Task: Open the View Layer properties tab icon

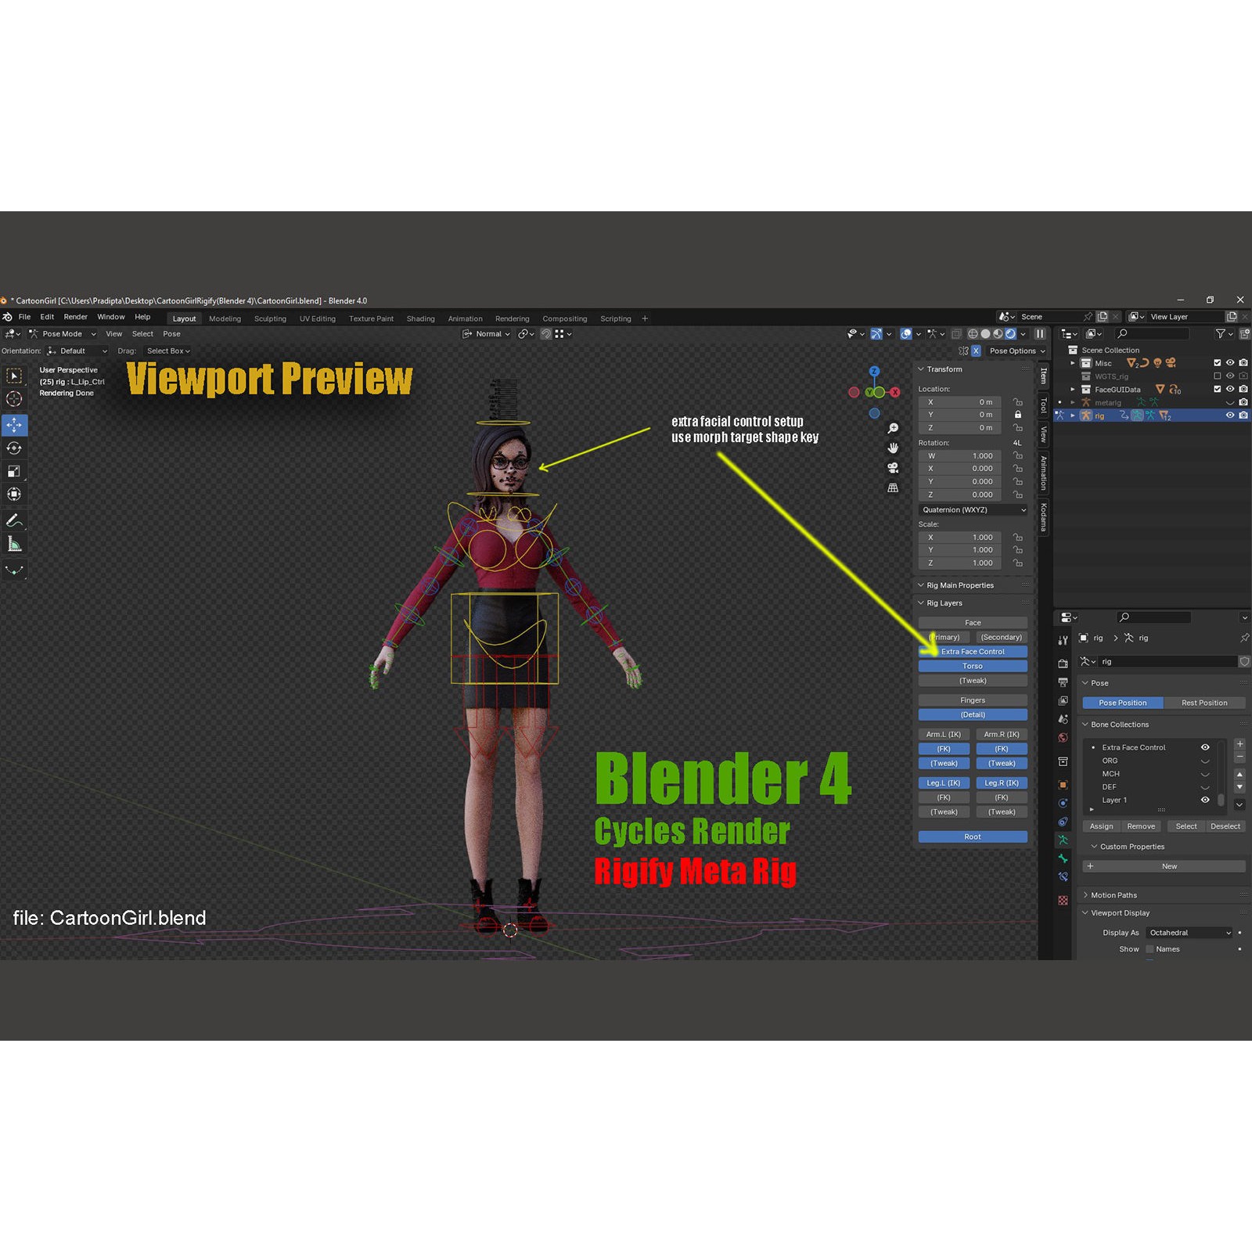Action: (1063, 700)
